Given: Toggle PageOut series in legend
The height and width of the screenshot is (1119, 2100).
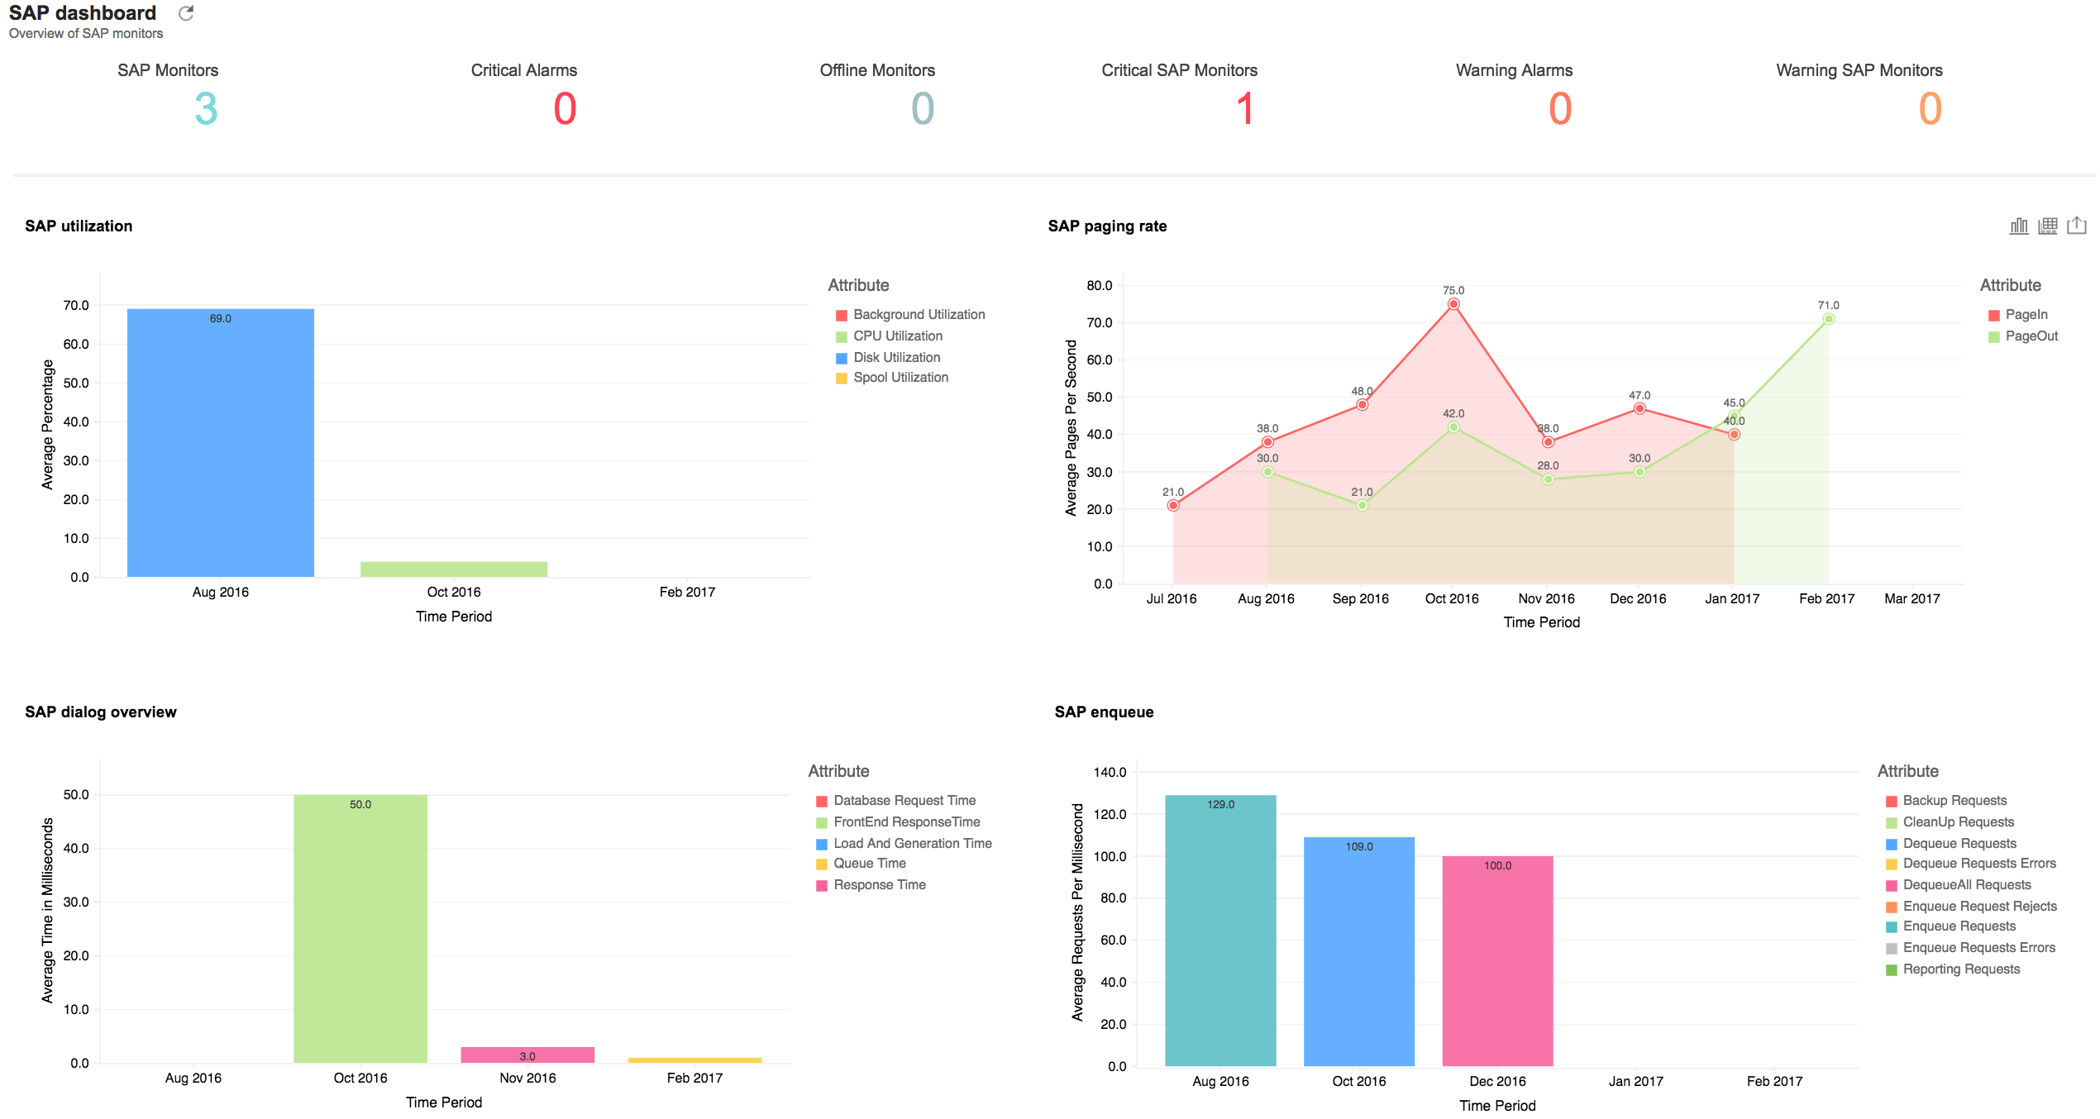Looking at the screenshot, I should 2031,336.
